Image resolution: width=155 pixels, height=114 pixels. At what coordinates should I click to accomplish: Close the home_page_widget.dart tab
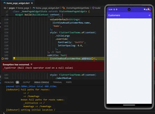click(x=32, y=3)
